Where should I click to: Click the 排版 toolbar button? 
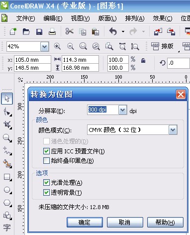162,46
